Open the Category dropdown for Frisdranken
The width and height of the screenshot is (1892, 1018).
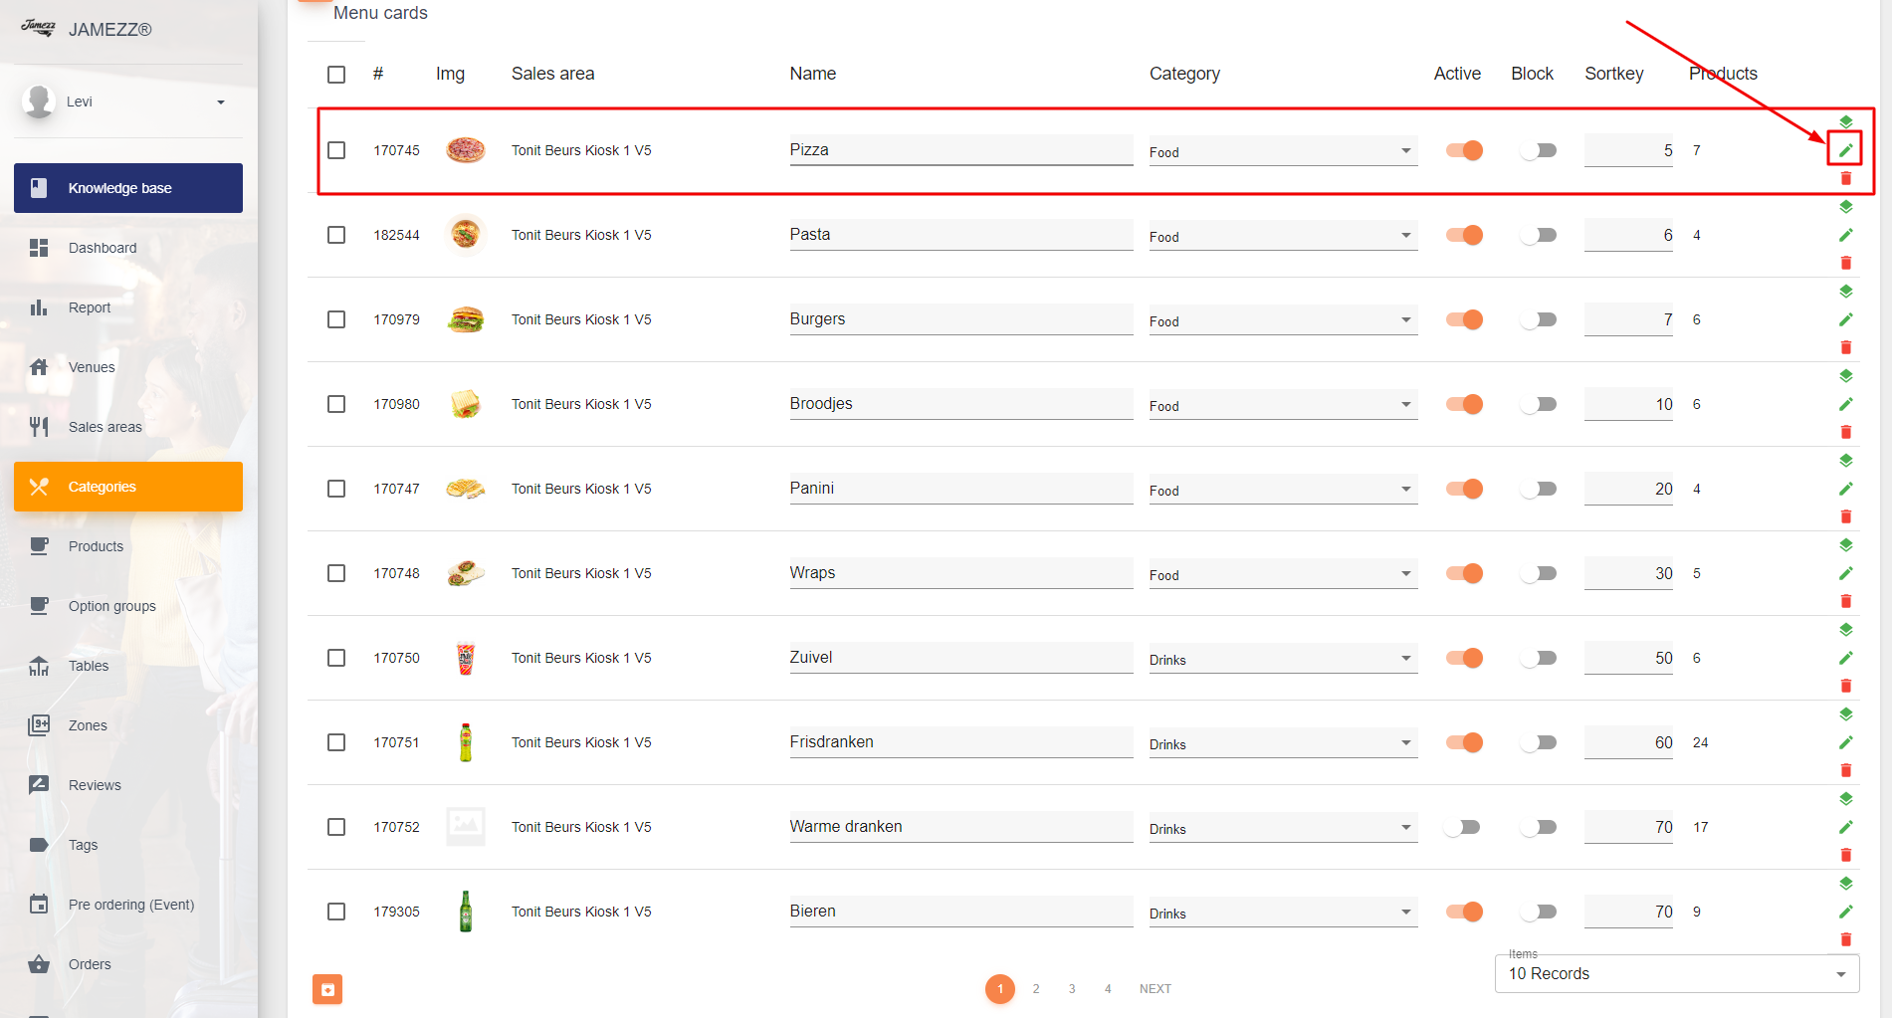coord(1283,743)
